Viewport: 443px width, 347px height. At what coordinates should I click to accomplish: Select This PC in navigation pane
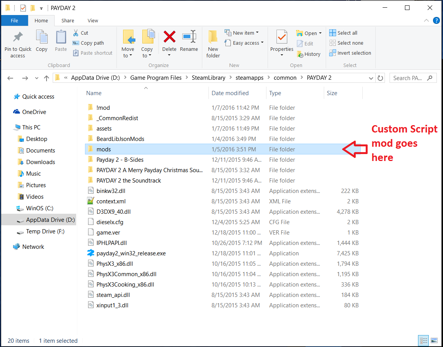[27, 127]
